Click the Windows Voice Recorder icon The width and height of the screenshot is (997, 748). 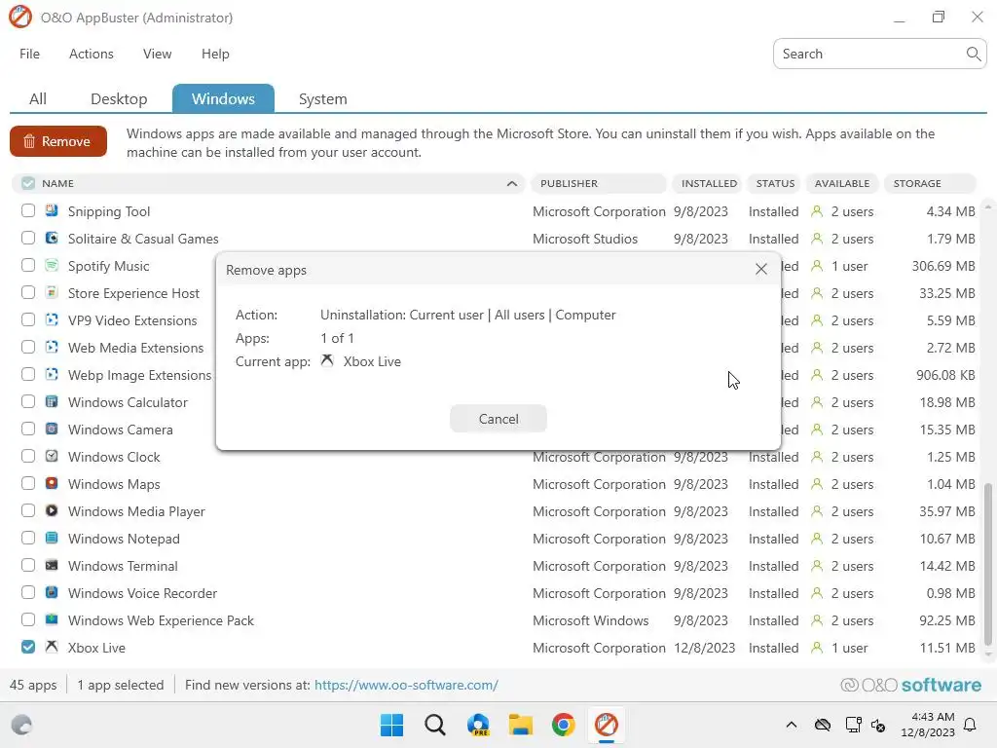click(x=52, y=593)
